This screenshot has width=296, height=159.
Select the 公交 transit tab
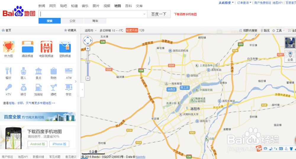(x=73, y=21)
